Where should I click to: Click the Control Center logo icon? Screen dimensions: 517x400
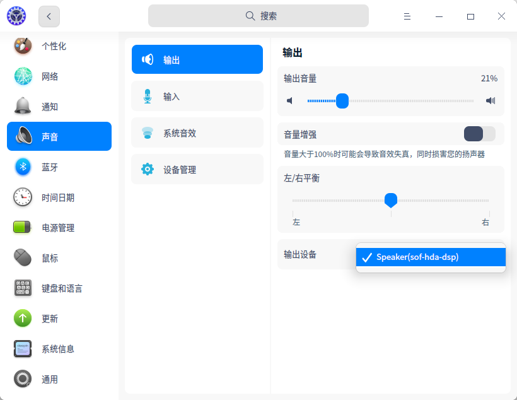[x=16, y=16]
